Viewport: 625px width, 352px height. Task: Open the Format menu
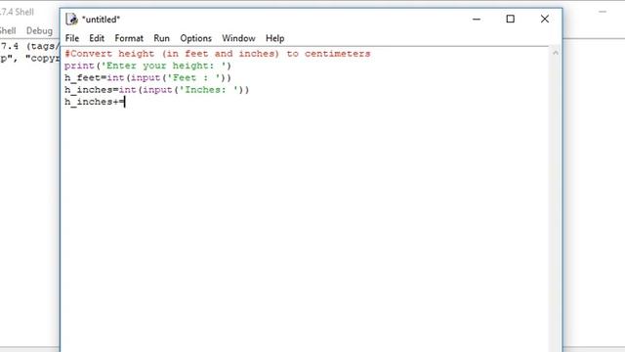point(129,38)
